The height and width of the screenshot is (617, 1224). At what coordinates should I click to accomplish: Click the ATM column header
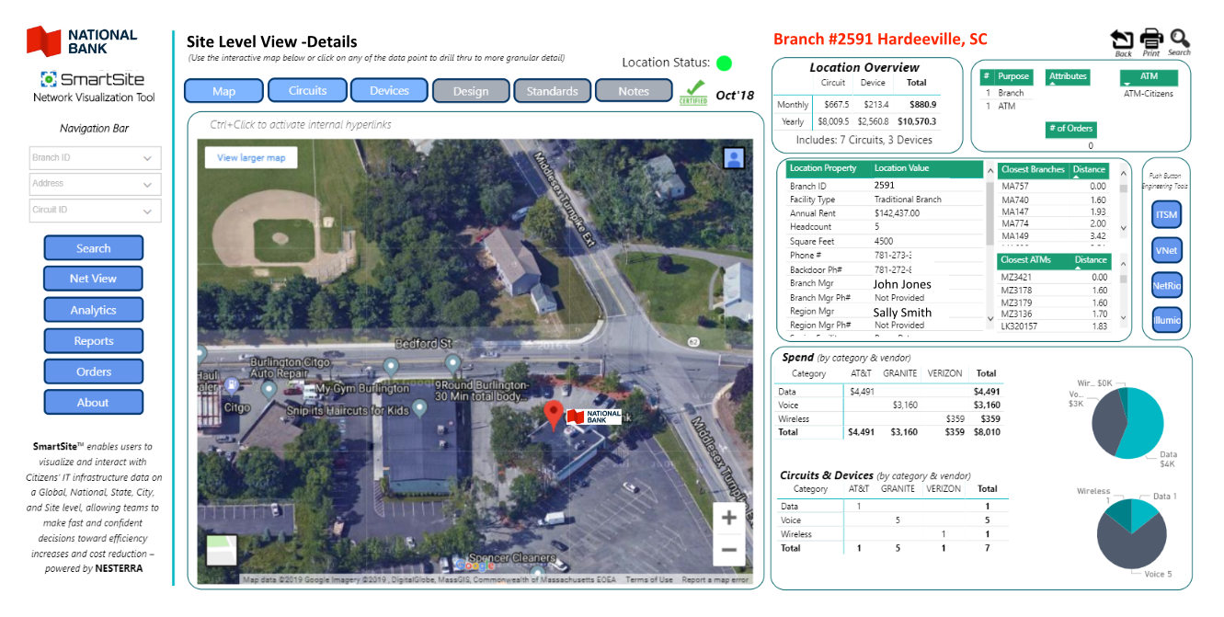click(x=1149, y=77)
